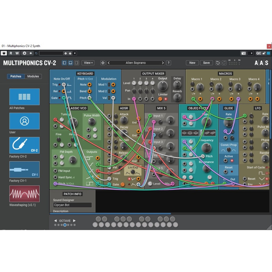Click the empty host preset name field
The image size is (272, 272).
click(51, 53)
